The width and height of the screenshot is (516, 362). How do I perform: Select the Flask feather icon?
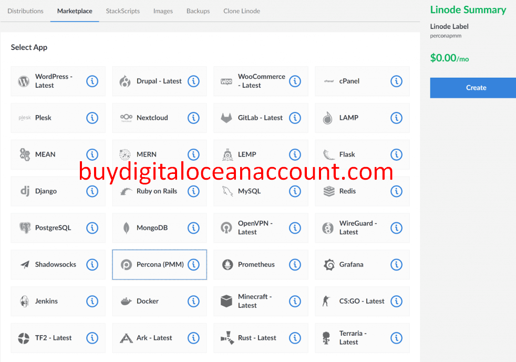tap(328, 154)
